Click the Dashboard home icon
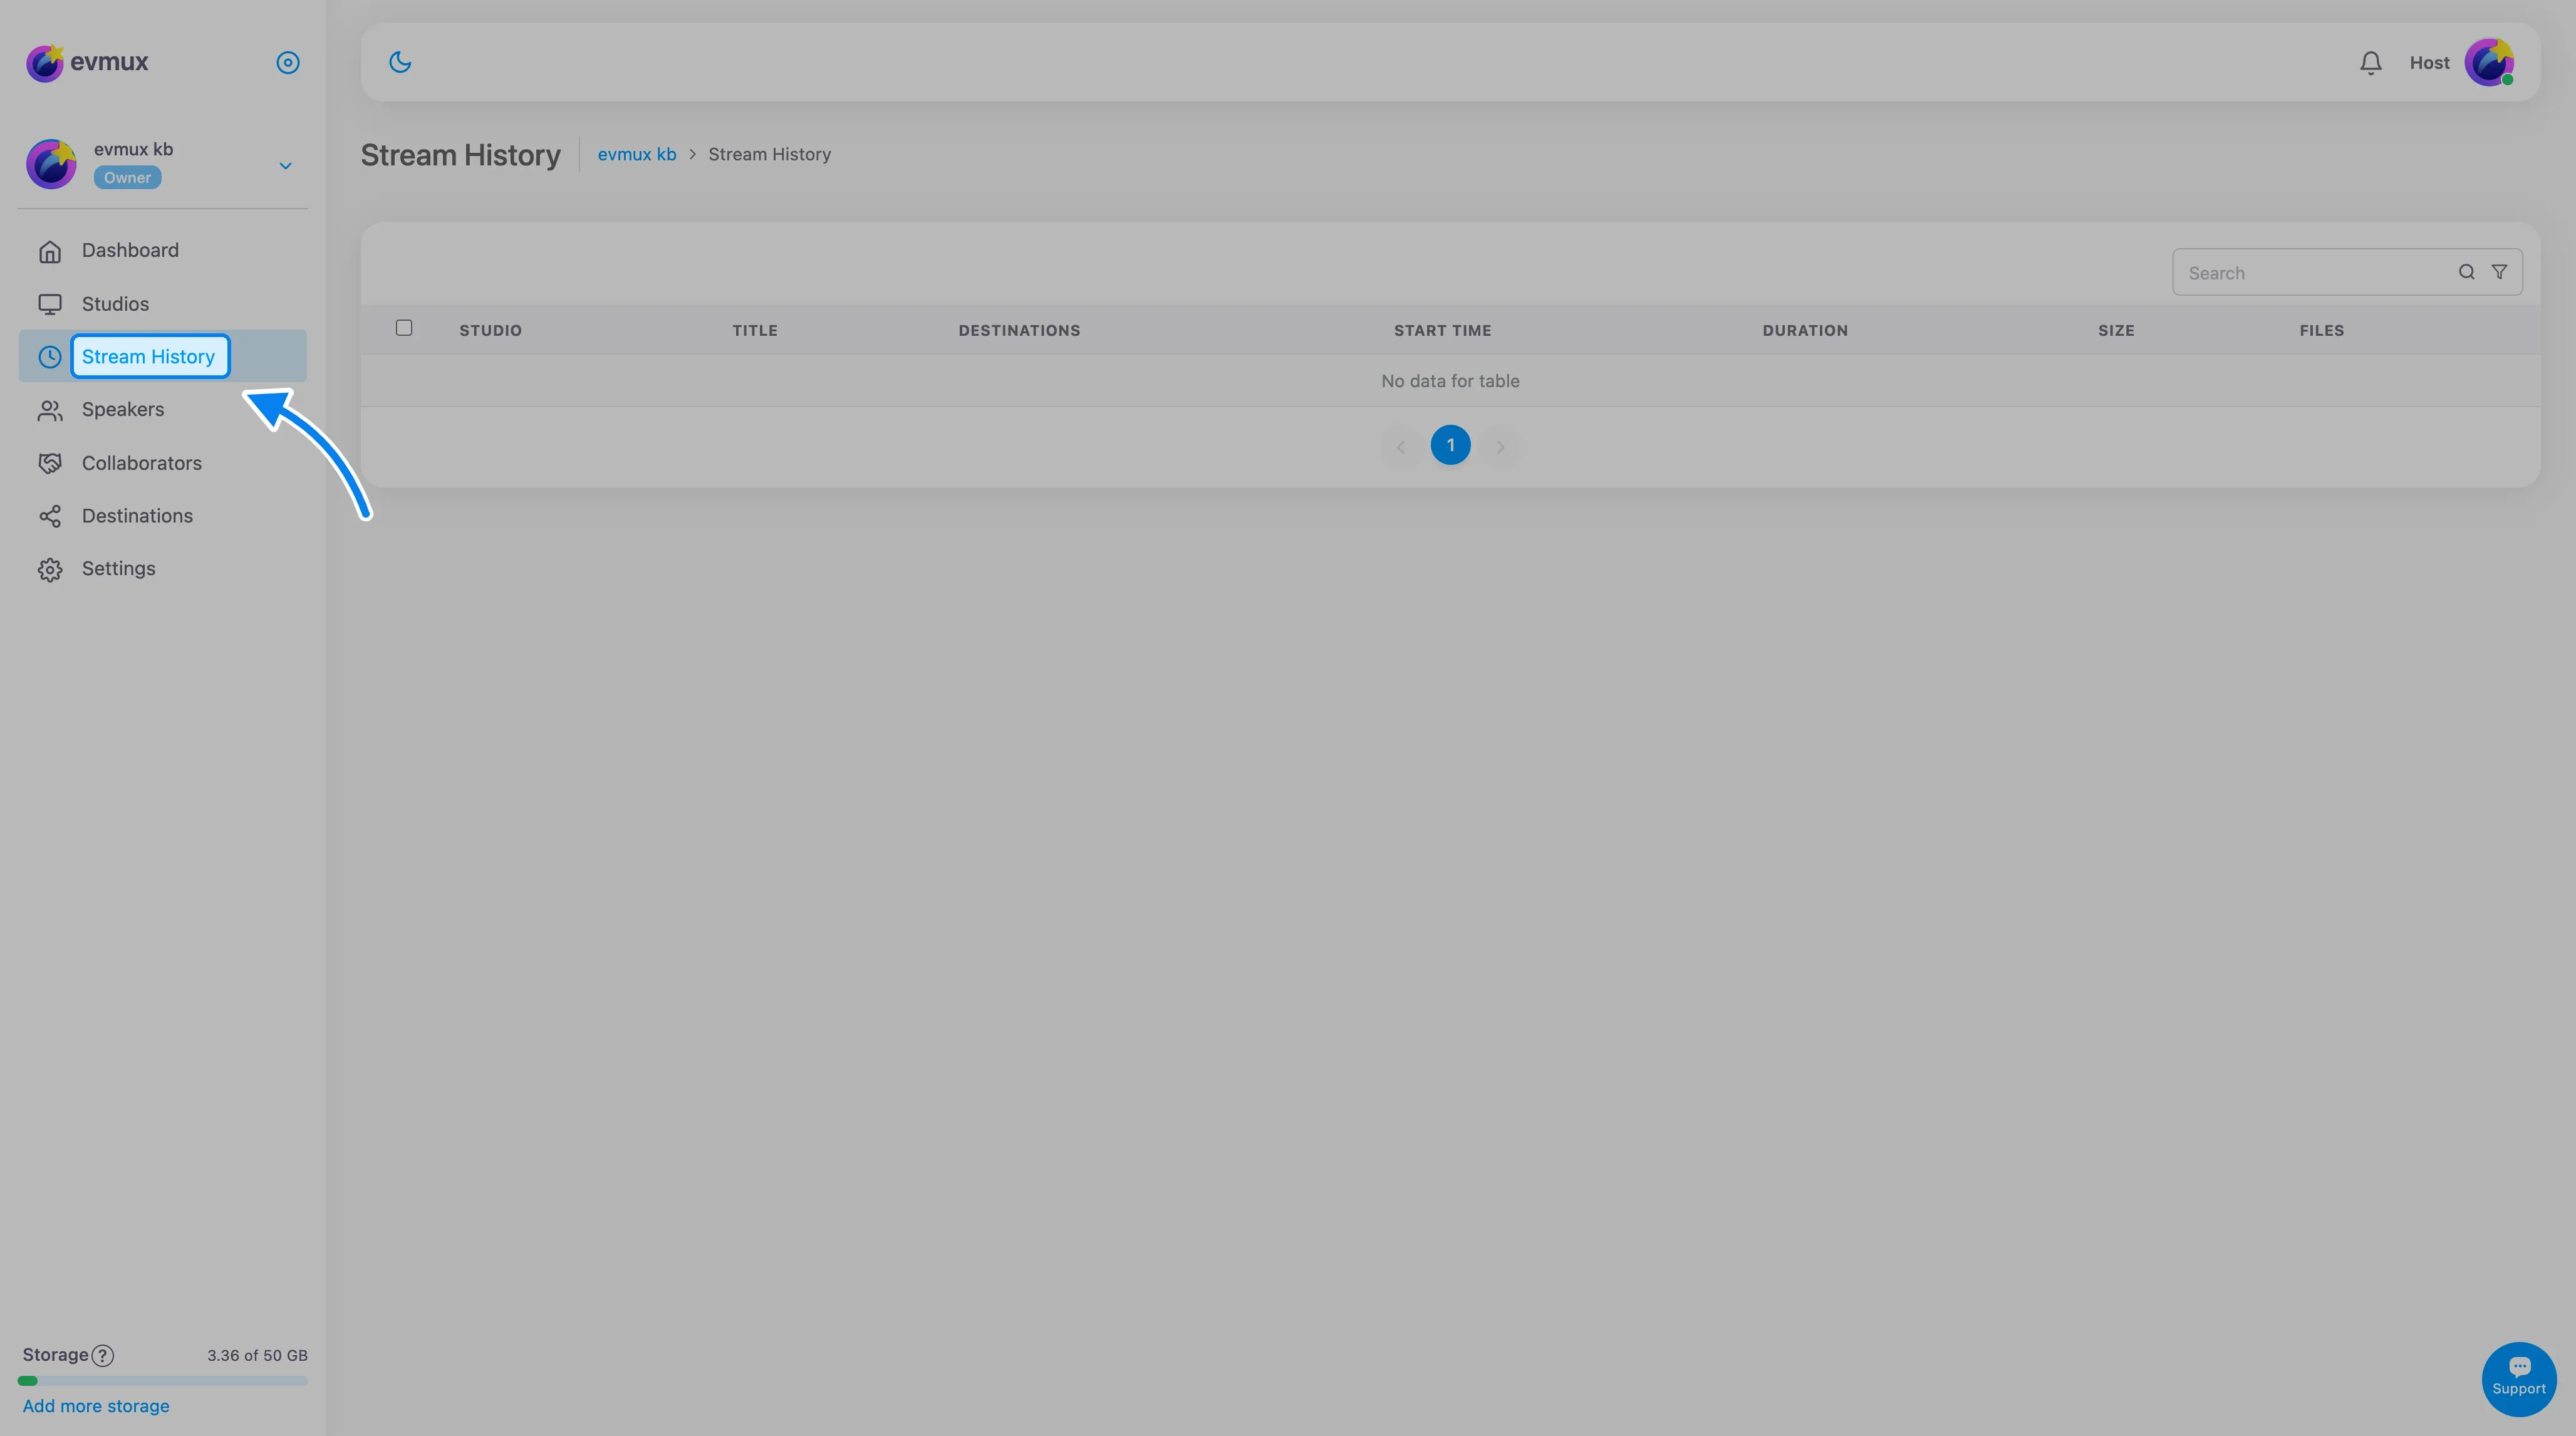 50,251
